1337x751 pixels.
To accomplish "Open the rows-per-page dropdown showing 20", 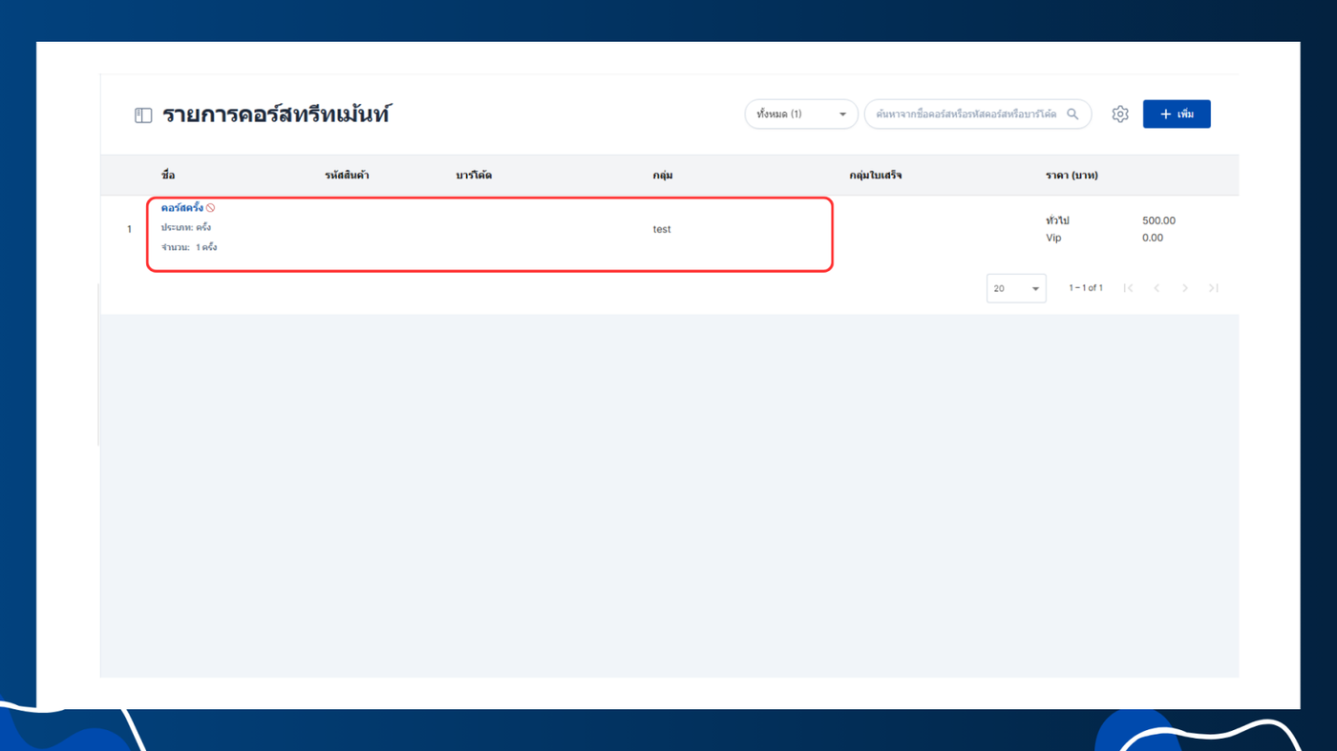I will pos(1016,288).
